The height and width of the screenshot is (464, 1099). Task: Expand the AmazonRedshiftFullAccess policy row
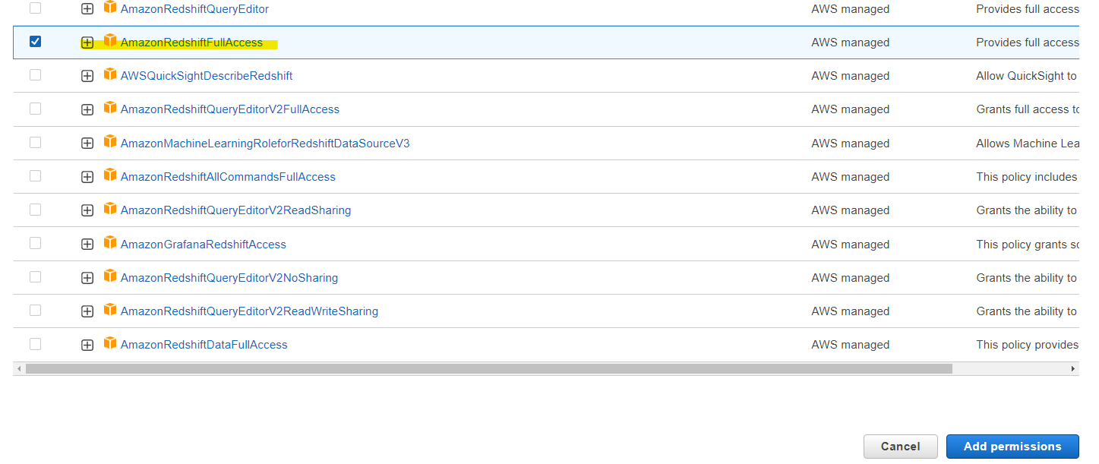pyautogui.click(x=87, y=43)
